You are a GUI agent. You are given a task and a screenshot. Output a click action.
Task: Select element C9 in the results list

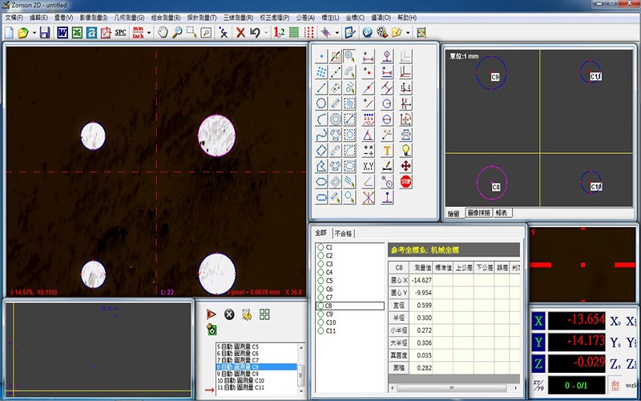[329, 314]
